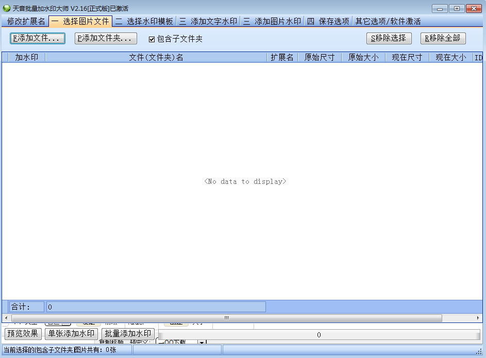
Task: Click the 添加文件 button
Action: click(38, 38)
